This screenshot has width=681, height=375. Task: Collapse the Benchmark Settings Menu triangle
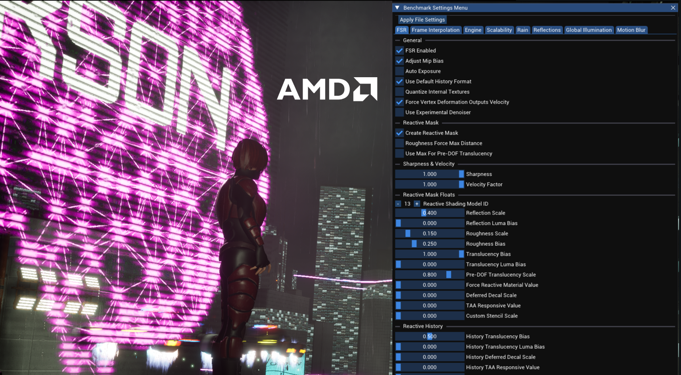[397, 8]
